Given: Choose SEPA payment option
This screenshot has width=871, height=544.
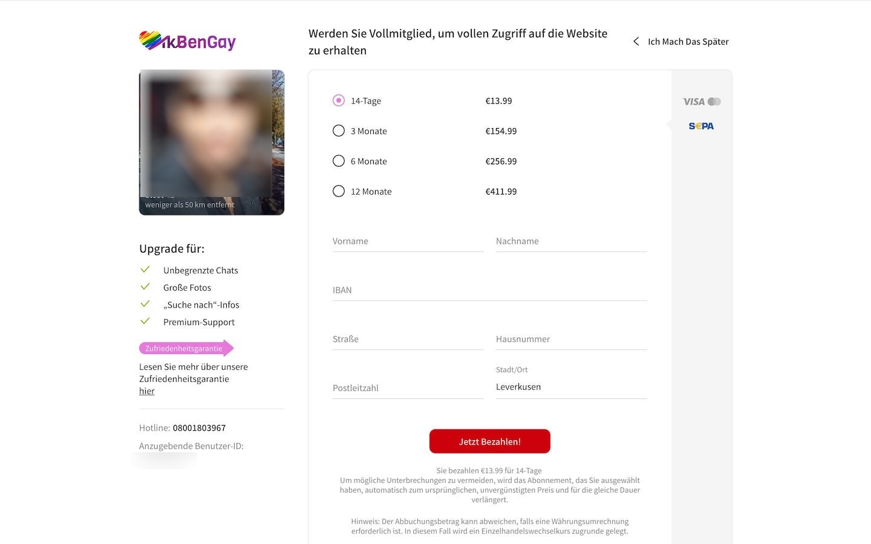Looking at the screenshot, I should tap(701, 126).
